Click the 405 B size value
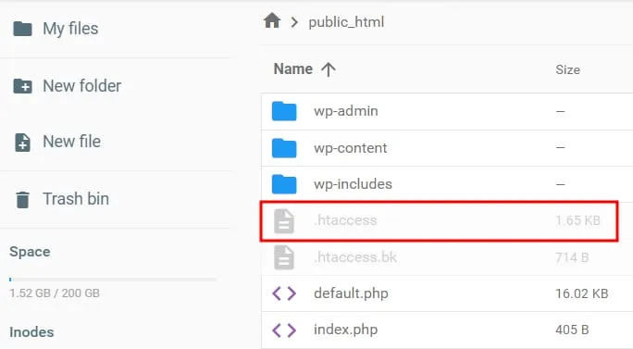The height and width of the screenshot is (349, 633). 572,330
